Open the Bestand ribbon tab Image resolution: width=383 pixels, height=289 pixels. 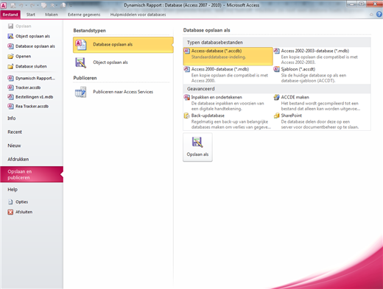coord(10,15)
